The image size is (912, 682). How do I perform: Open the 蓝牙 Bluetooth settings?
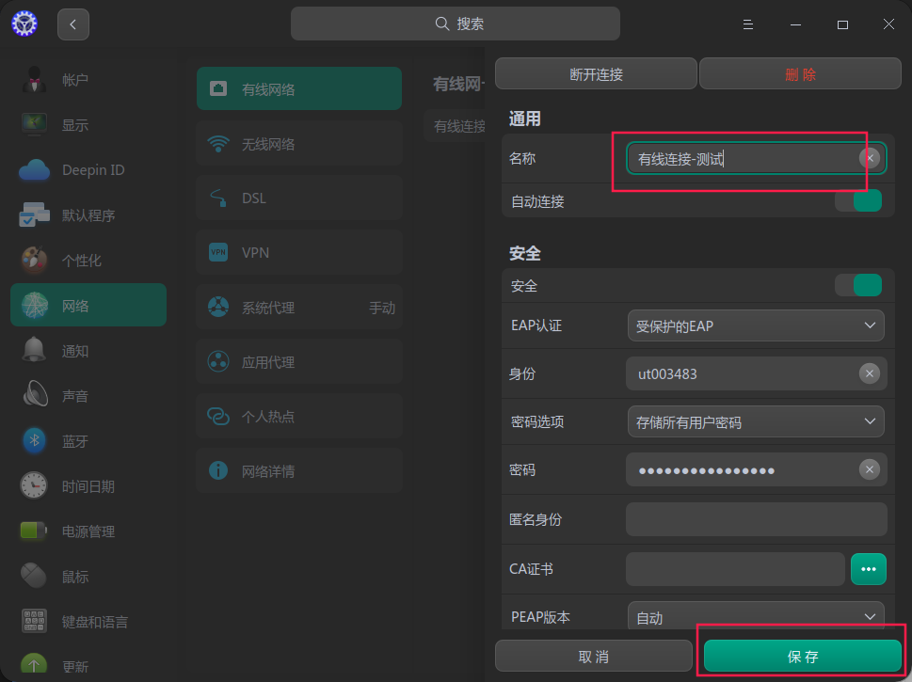point(88,440)
